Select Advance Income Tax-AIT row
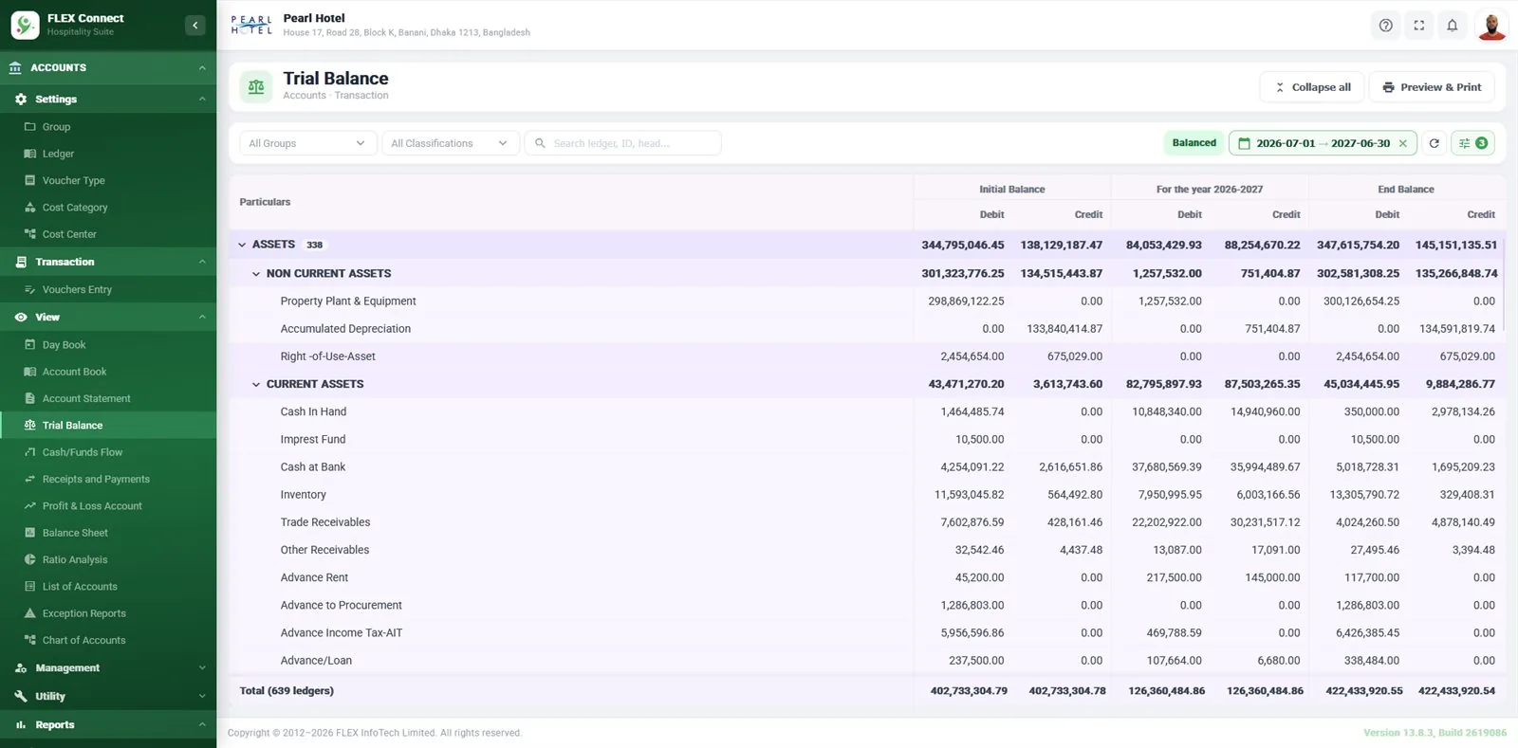1518x748 pixels. coord(867,632)
